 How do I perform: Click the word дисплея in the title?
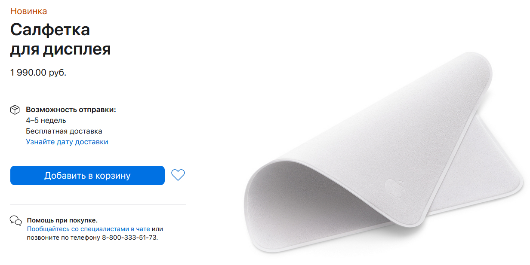point(77,49)
